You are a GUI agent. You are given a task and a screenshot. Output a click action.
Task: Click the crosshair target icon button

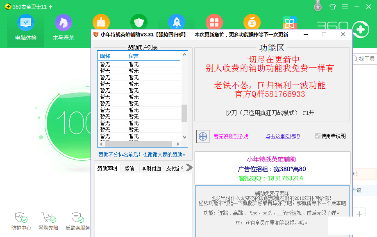tap(203, 136)
